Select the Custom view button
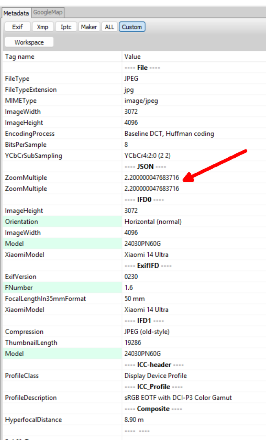Viewport: 266px width, 440px height. click(x=132, y=27)
